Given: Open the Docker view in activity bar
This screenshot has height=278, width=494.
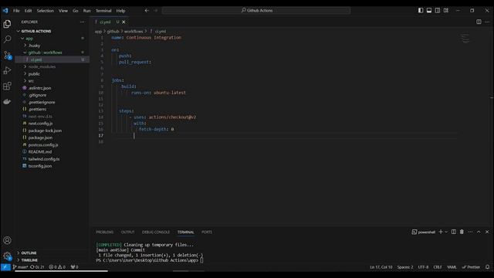Looking at the screenshot, I should click(7, 101).
